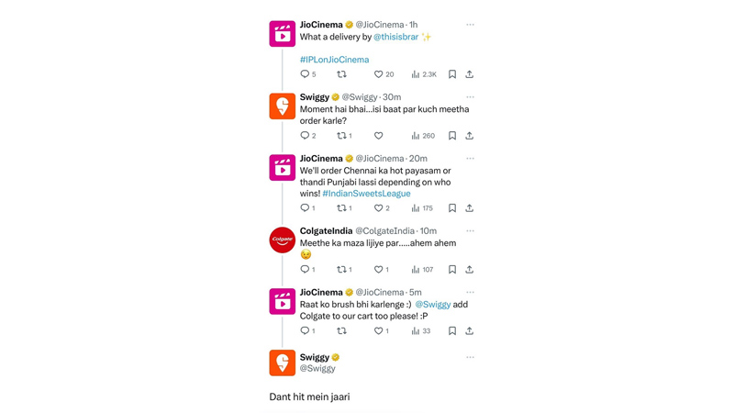The image size is (734, 413).
Task: Bookmark JioCinema's #IPLonJioCinema tweet
Action: pyautogui.click(x=452, y=74)
